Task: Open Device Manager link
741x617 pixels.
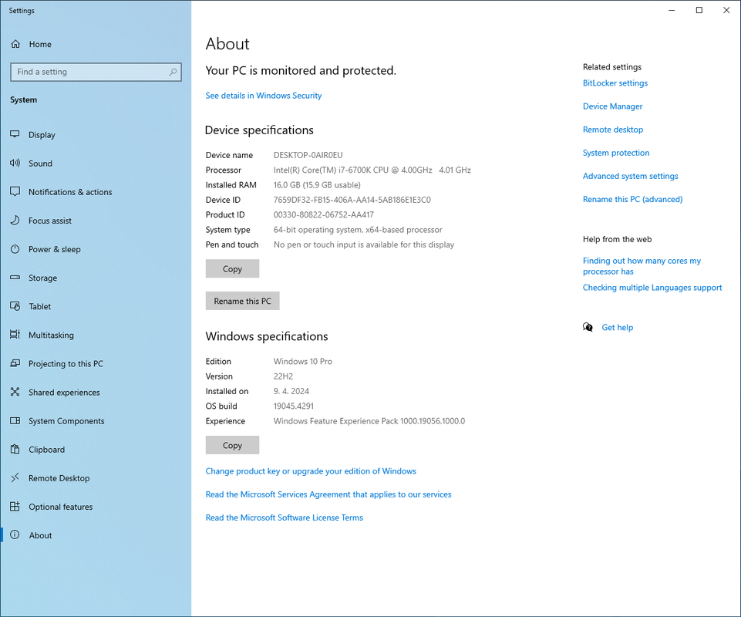Action: [612, 106]
